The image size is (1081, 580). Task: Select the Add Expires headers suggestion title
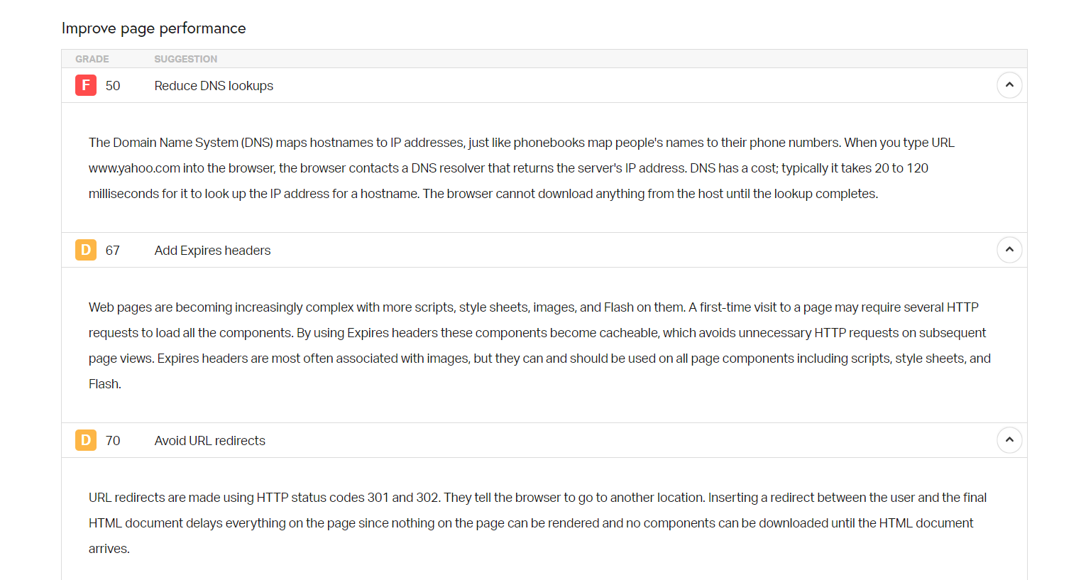click(x=212, y=251)
